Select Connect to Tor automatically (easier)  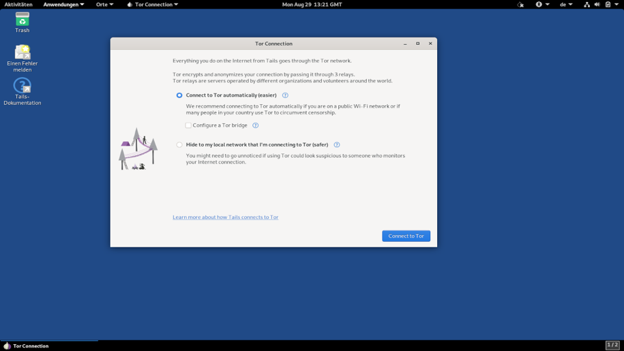coord(179,95)
